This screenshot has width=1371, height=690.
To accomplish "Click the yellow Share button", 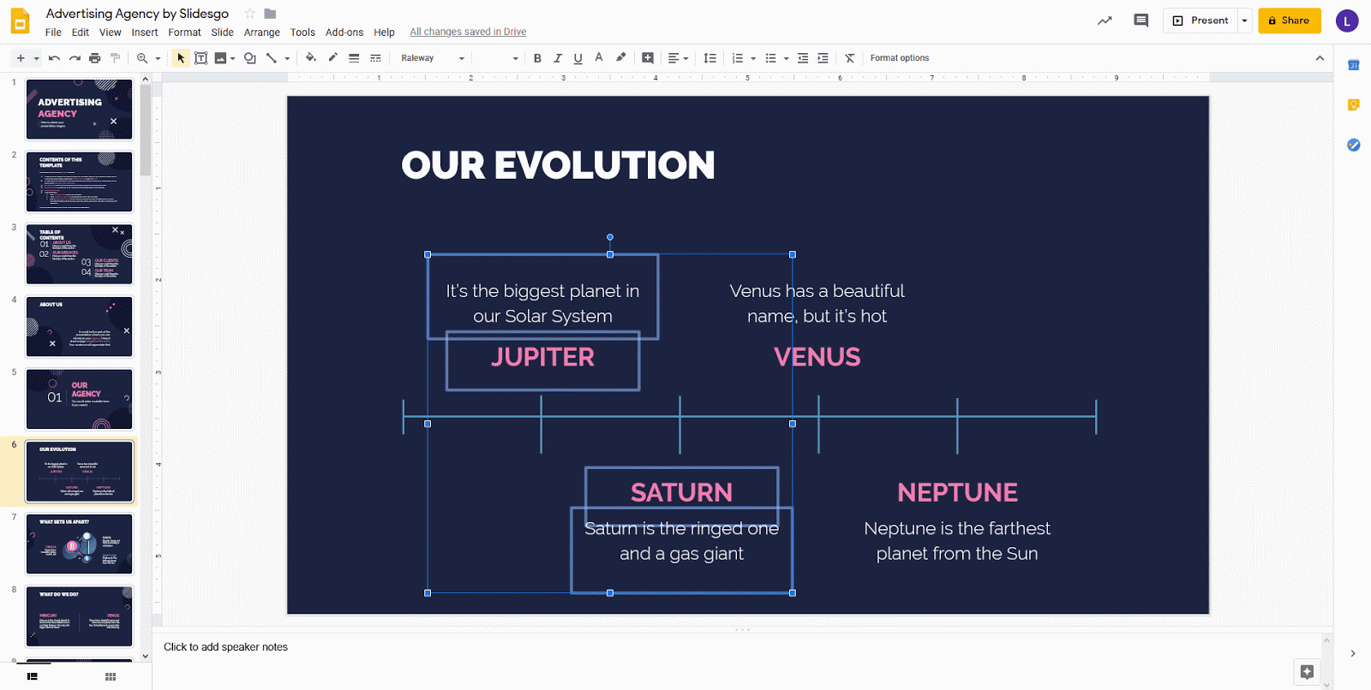I will [1290, 21].
